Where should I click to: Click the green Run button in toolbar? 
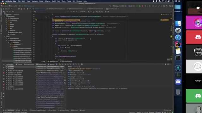[137, 6]
